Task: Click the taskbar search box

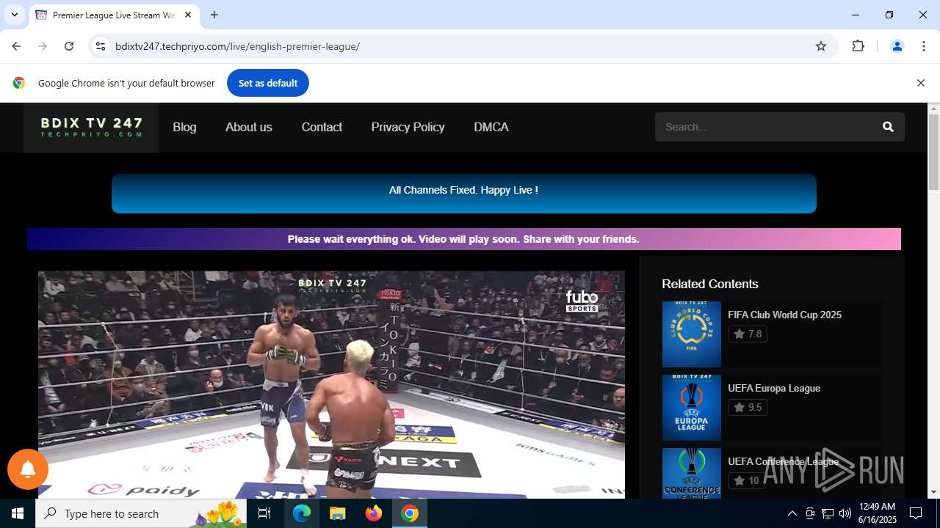Action: 141,513
